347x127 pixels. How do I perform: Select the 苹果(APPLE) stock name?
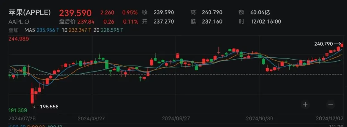pyautogui.click(x=30, y=12)
